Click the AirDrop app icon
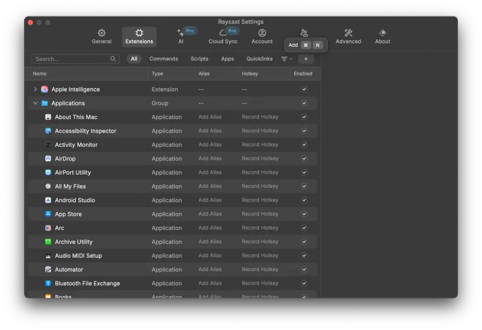This screenshot has width=482, height=330. [48, 158]
